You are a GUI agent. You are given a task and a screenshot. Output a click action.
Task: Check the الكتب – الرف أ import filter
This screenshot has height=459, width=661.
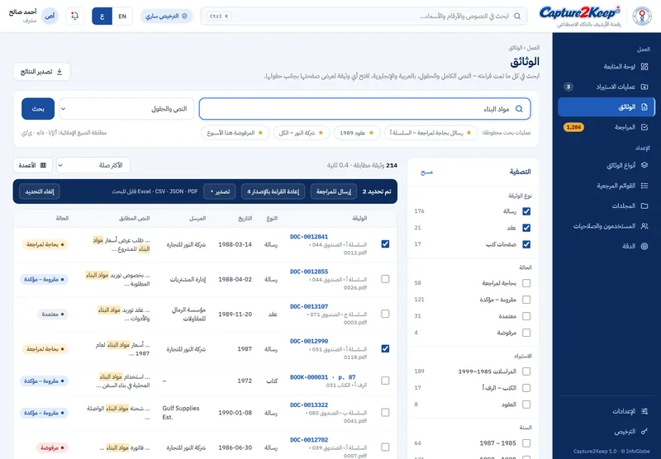point(526,388)
